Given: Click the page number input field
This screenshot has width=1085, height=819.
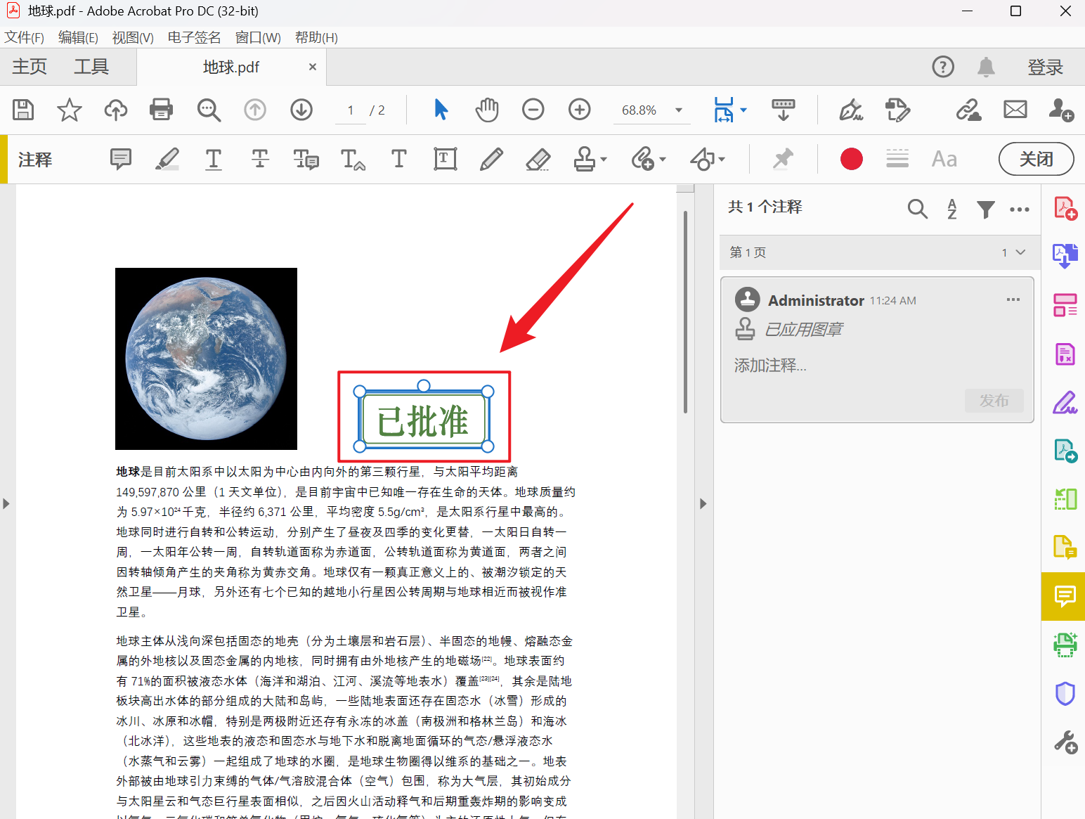Looking at the screenshot, I should 349,110.
